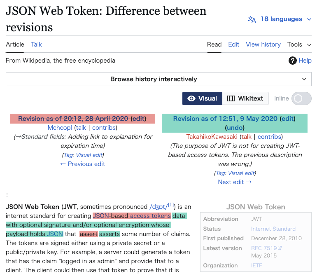Click deleted word 'assert'
The width and height of the screenshot is (317, 276).
click(89, 234)
